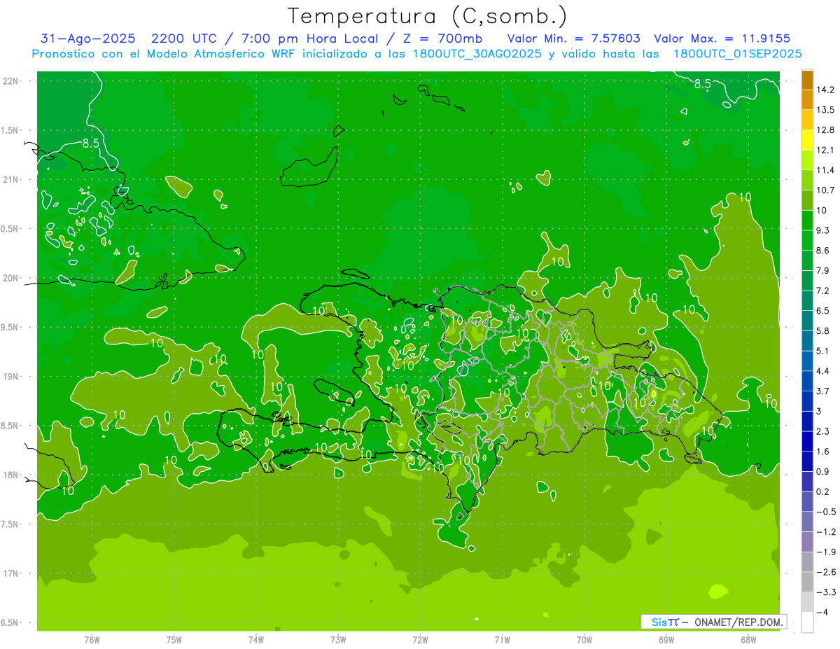This screenshot has height=649, width=840.
Task: Click the "-2.6" color scale label
Action: [x=826, y=572]
